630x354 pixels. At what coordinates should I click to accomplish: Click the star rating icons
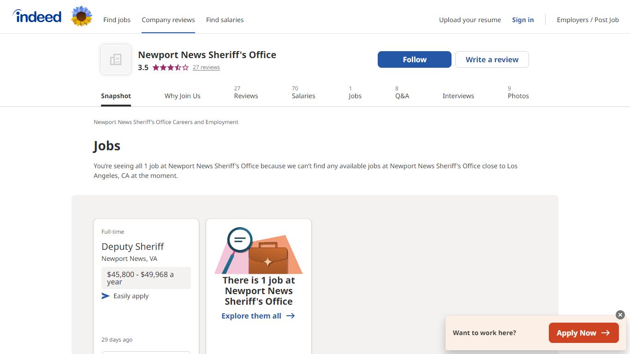(x=171, y=67)
